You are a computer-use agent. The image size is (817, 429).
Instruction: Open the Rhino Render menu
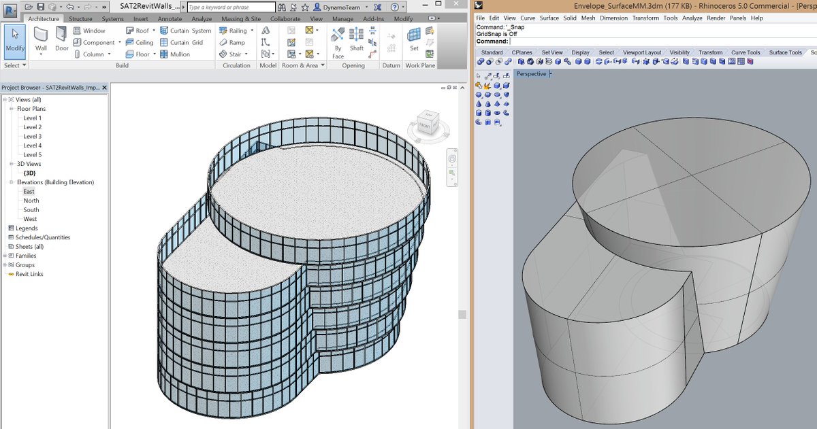[716, 18]
